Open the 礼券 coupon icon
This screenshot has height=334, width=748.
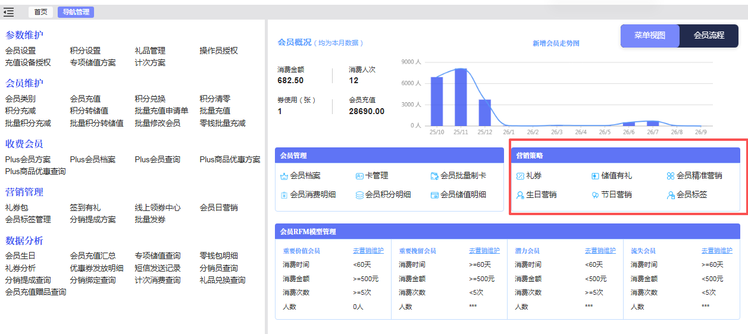(520, 176)
